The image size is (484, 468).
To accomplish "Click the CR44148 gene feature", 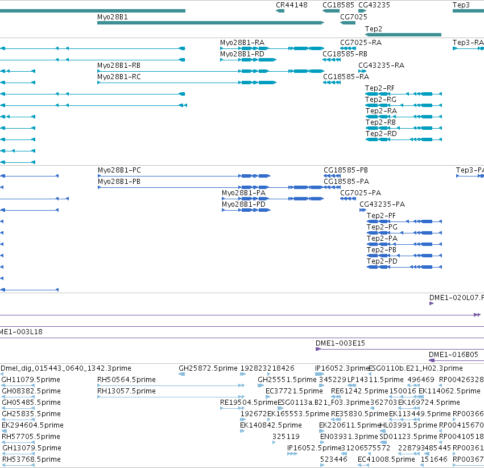I will (x=280, y=11).
